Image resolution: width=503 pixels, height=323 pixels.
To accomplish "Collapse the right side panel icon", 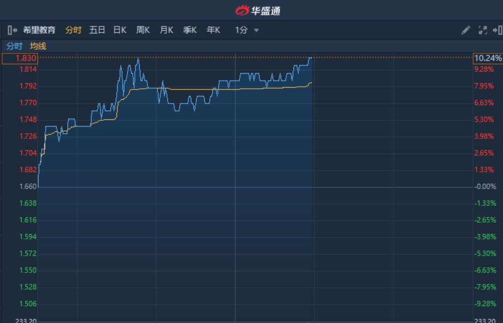I will point(497,30).
